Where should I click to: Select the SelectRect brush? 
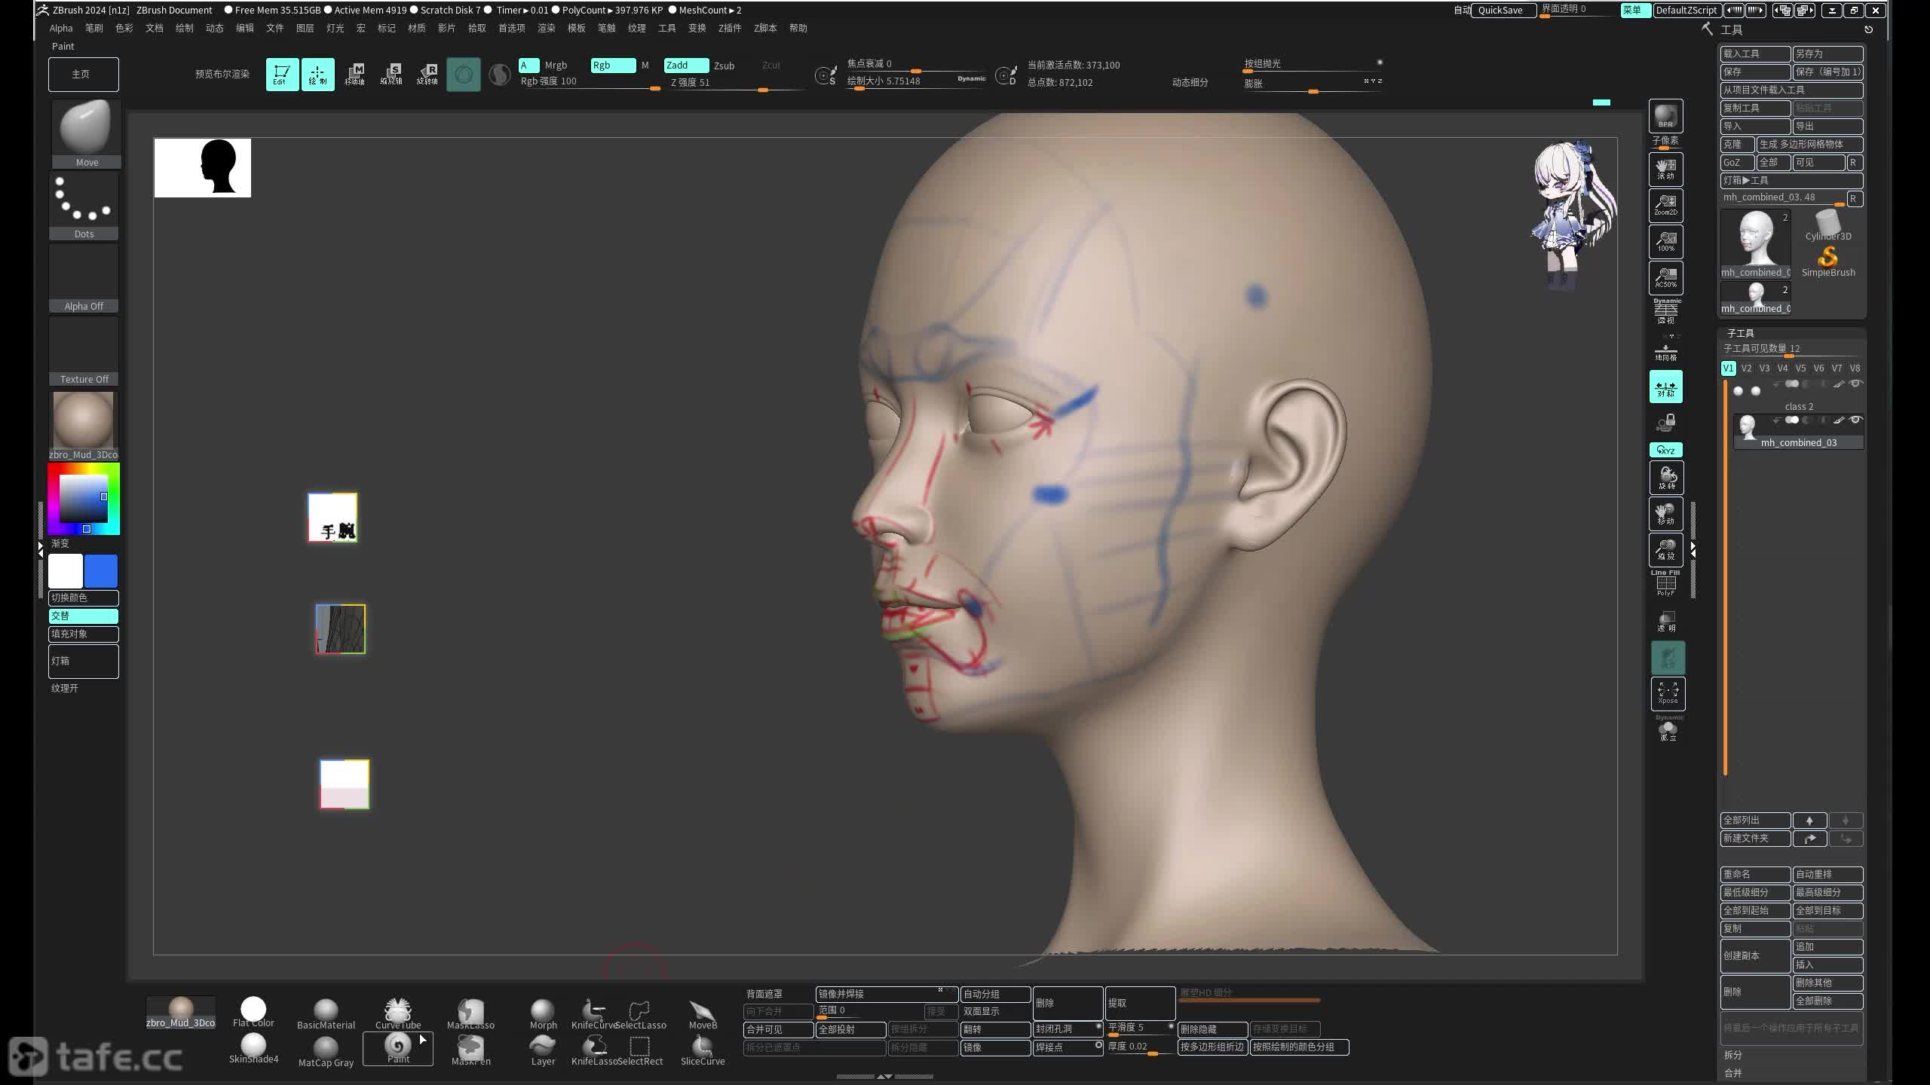point(640,1050)
